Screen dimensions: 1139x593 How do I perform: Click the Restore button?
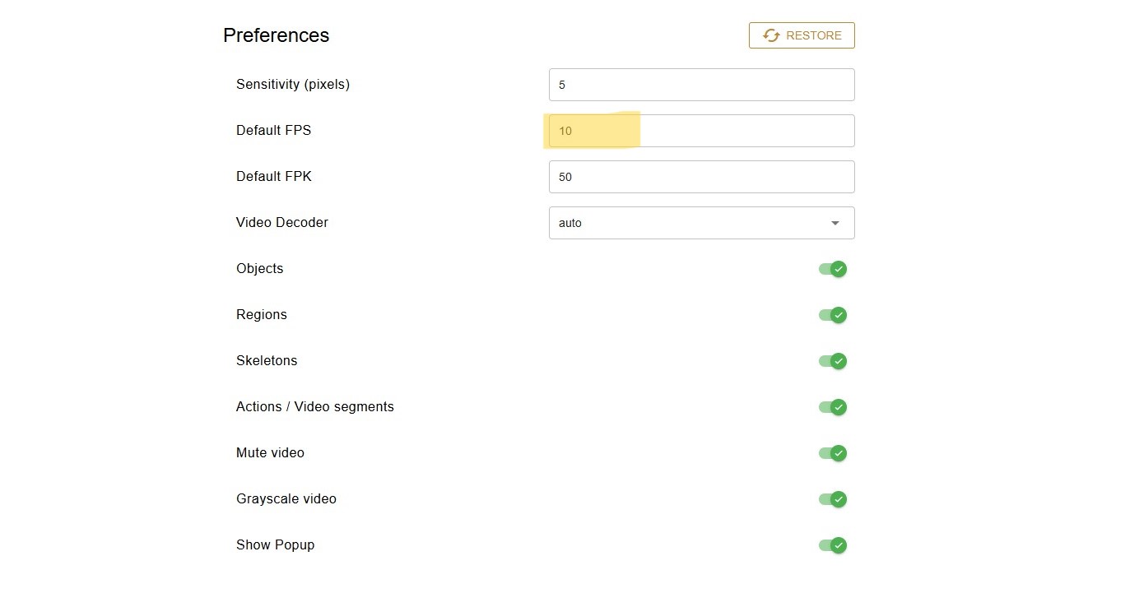[x=802, y=35]
